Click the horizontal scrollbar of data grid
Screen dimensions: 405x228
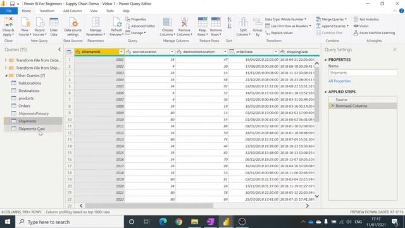[149, 206]
